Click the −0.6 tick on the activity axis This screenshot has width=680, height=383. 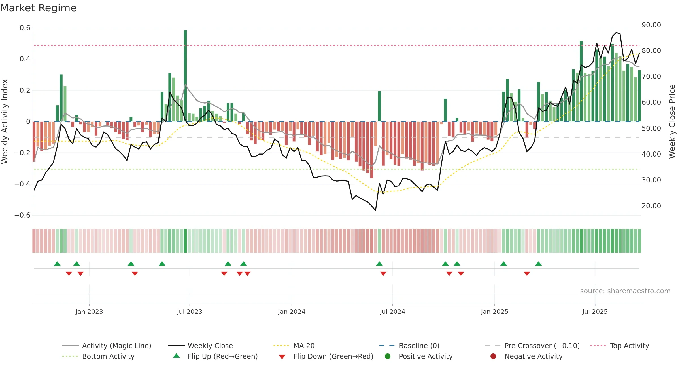tap(22, 215)
